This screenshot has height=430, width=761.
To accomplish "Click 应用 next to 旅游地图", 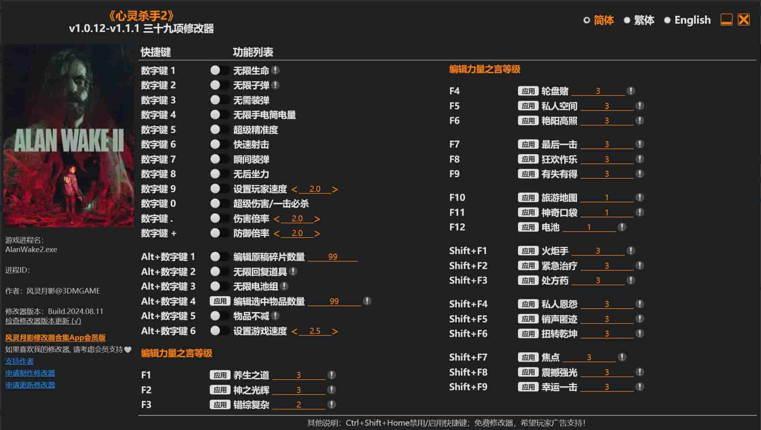I will pos(528,198).
